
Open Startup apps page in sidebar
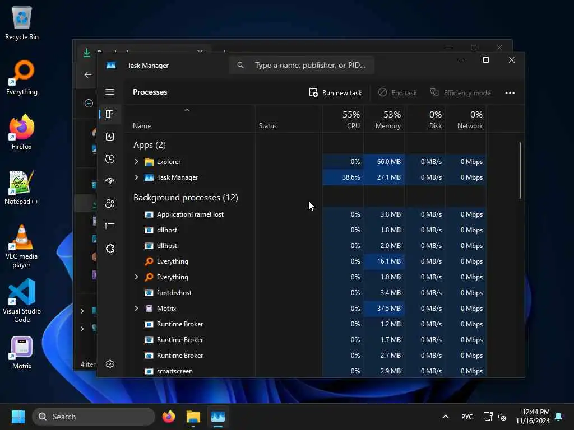(110, 181)
